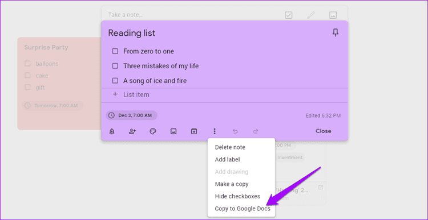Click the clock icon on Dec 3 reminder
The image size is (428, 220).
[x=111, y=115]
